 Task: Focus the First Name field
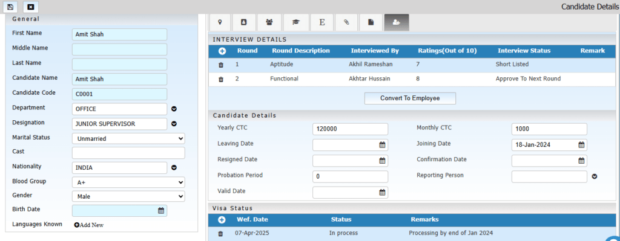pos(119,34)
